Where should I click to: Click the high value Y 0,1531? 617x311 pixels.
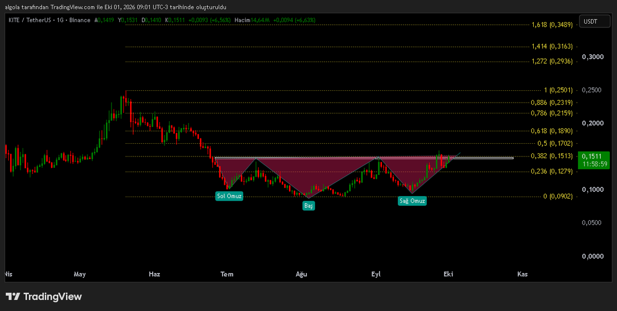click(129, 20)
